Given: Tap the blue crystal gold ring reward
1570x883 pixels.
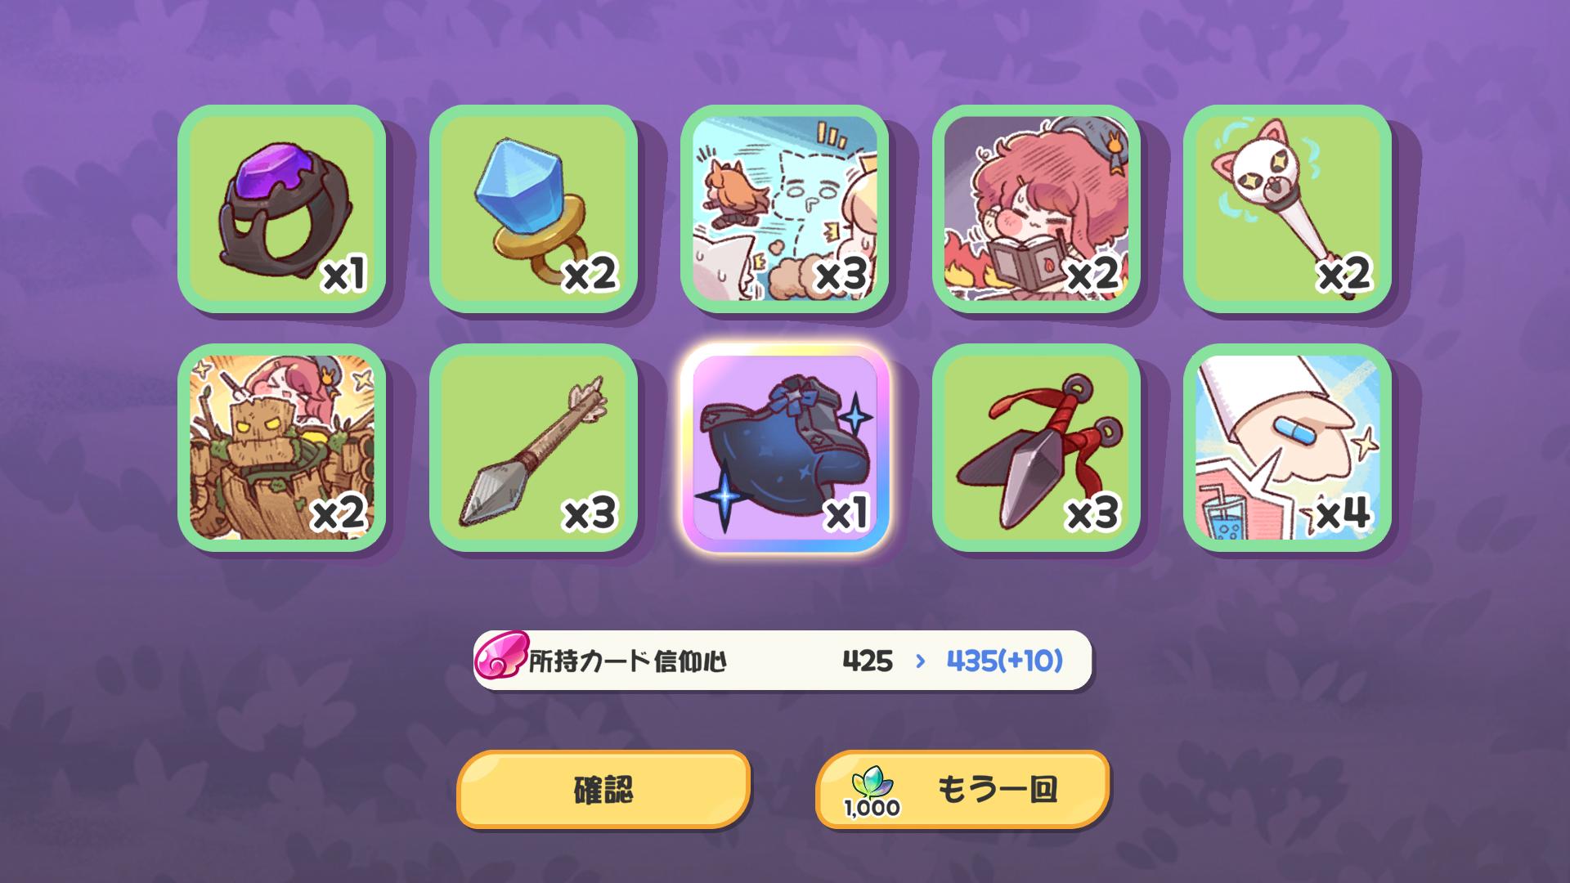Looking at the screenshot, I should tap(533, 208).
